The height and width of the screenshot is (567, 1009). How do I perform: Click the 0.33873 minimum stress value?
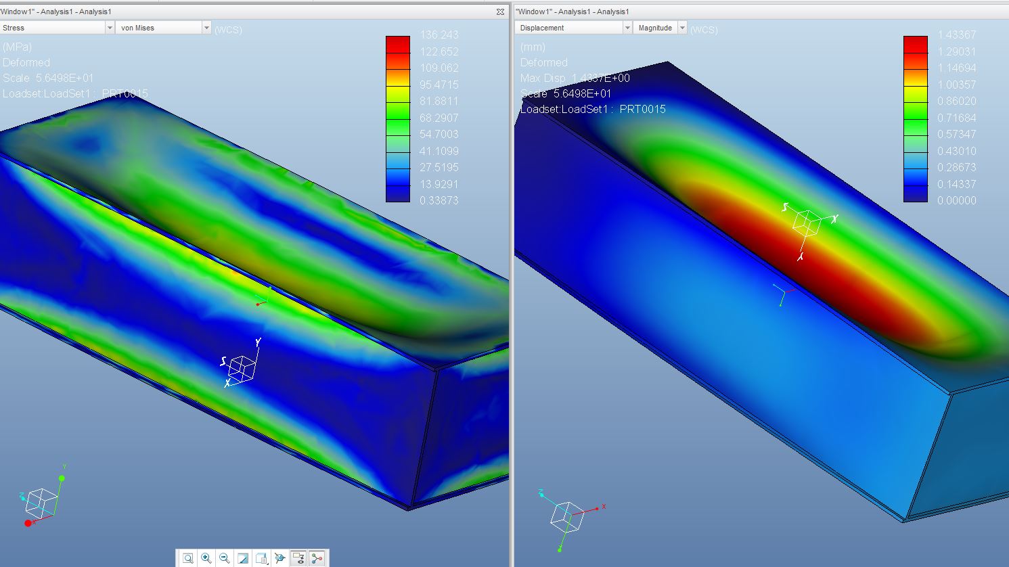tap(439, 200)
